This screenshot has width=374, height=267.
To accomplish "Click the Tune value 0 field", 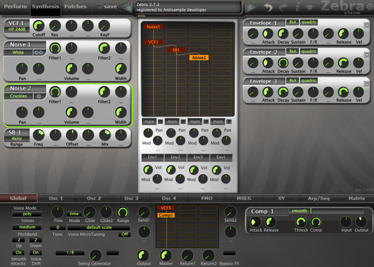I will (x=58, y=227).
